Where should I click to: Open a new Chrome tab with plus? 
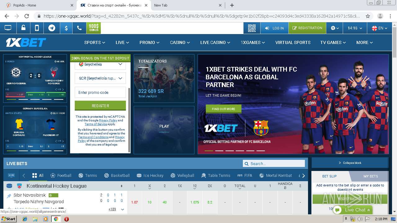(232, 5)
